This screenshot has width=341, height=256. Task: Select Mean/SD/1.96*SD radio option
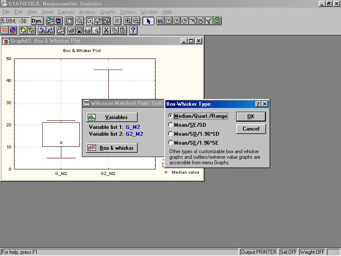point(194,134)
